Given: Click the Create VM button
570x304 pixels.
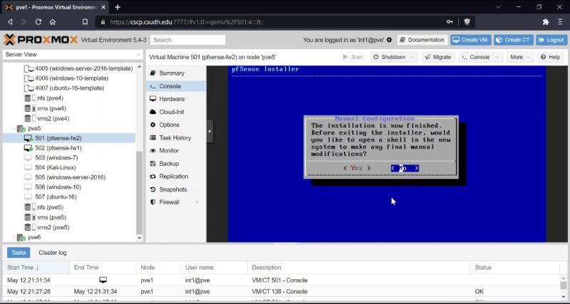Looking at the screenshot, I should [471, 40].
